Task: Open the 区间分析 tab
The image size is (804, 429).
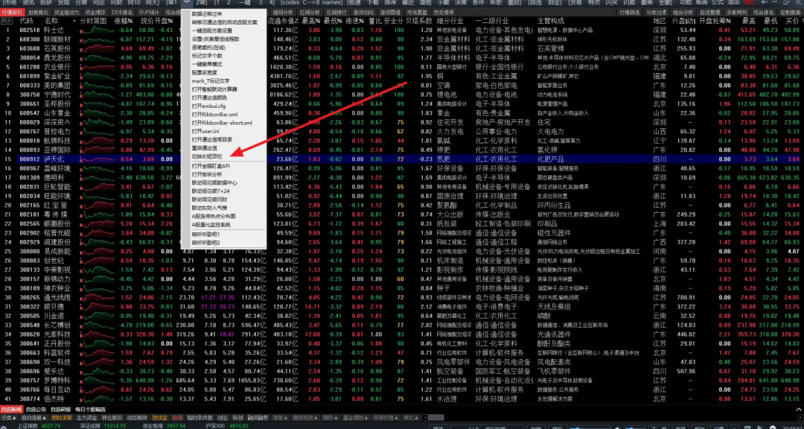Action: click(310, 12)
